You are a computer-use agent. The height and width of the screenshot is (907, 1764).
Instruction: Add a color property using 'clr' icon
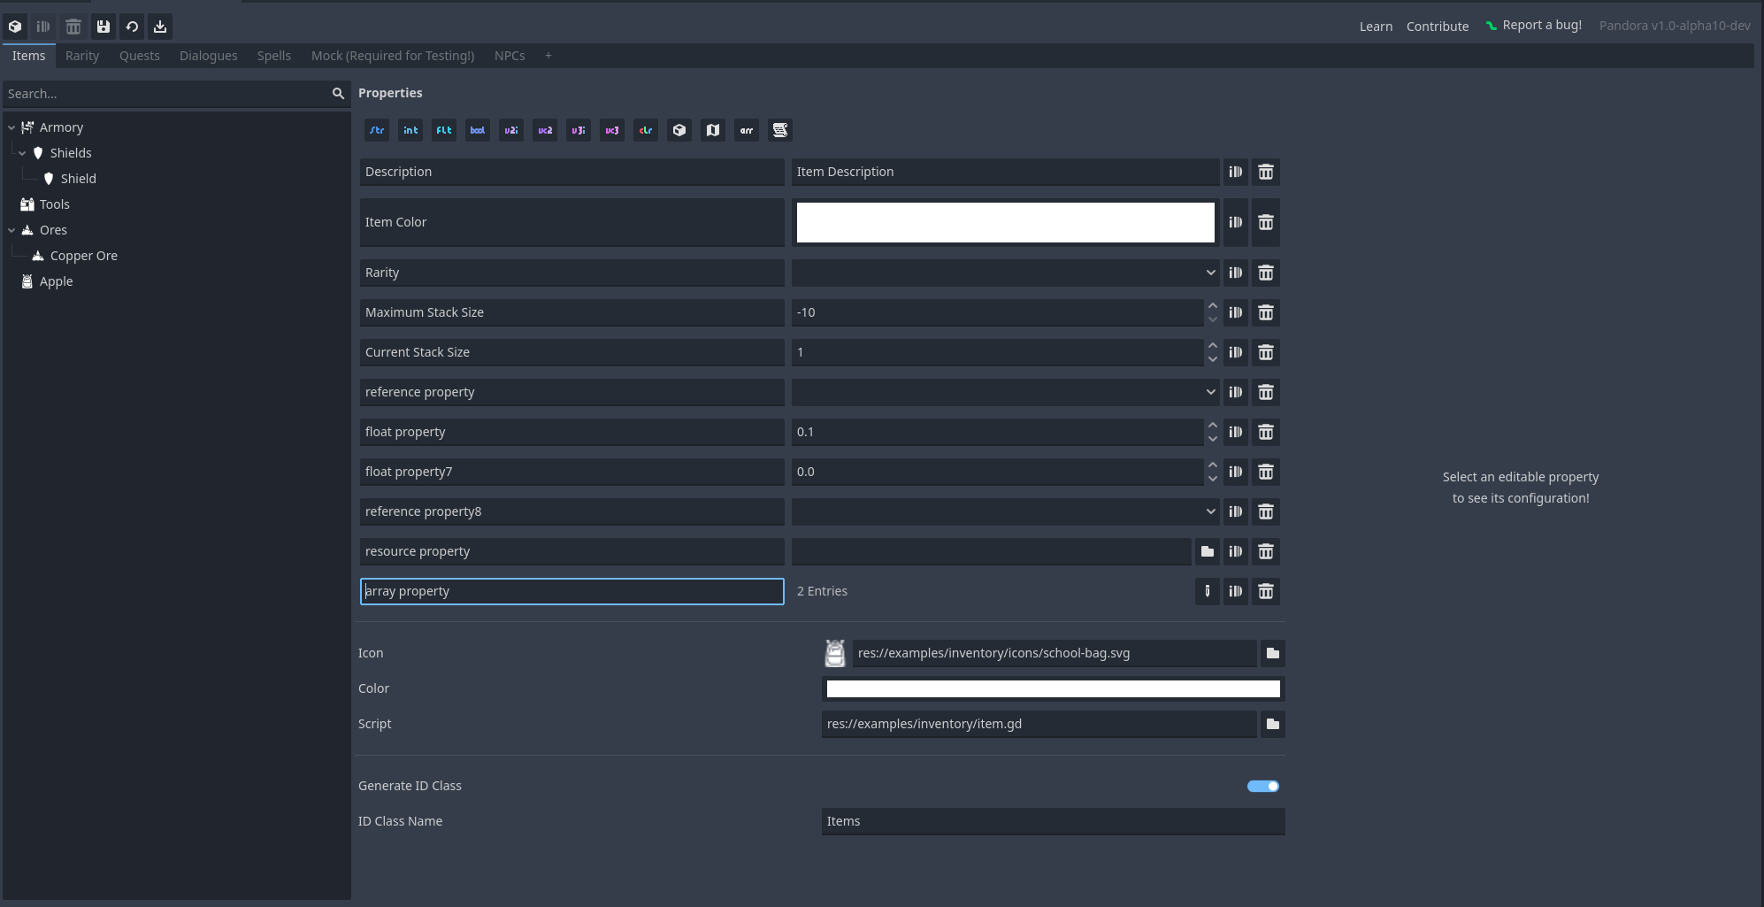(x=646, y=130)
